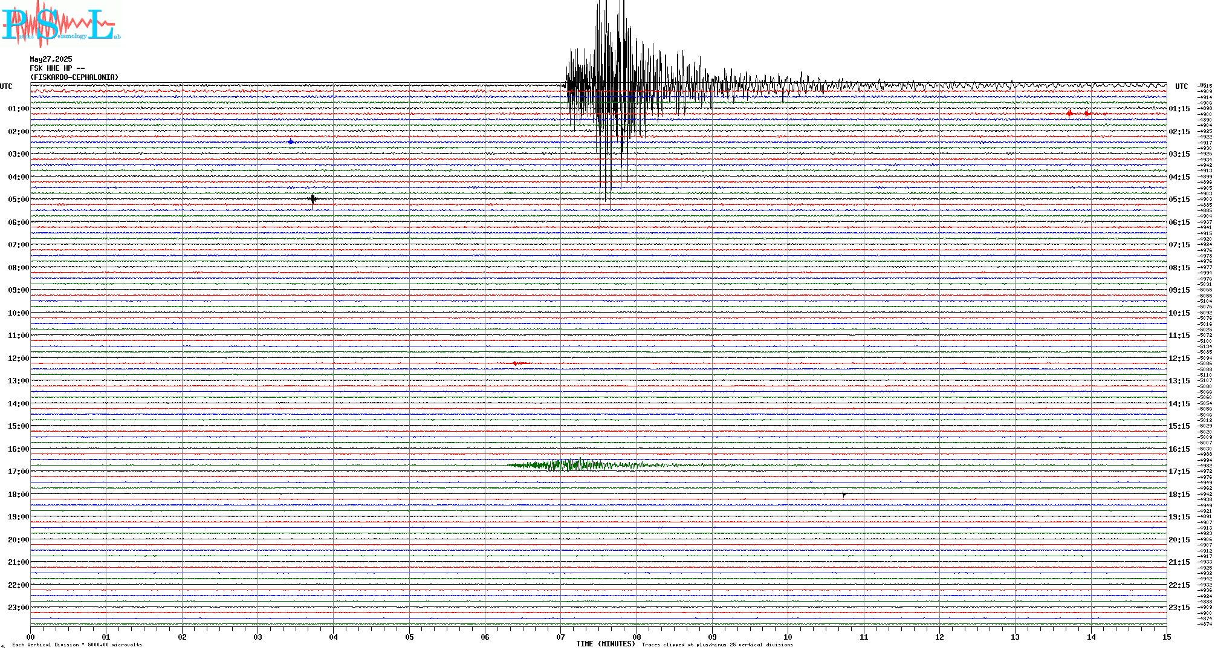This screenshot has width=1215, height=653.
Task: Click minute label 06 on the bottom axis
Action: coord(485,637)
